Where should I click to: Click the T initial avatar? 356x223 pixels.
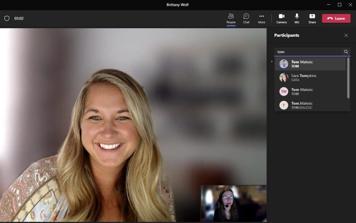(284, 105)
